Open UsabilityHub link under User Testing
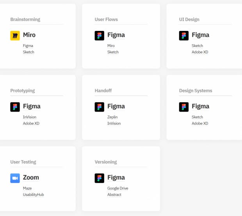Screen dimensions: 242x216 point(33,194)
